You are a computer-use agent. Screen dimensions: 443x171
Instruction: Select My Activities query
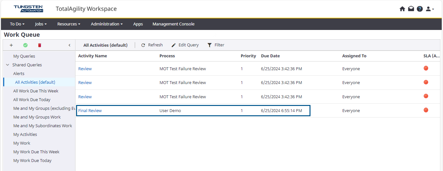[25, 134]
